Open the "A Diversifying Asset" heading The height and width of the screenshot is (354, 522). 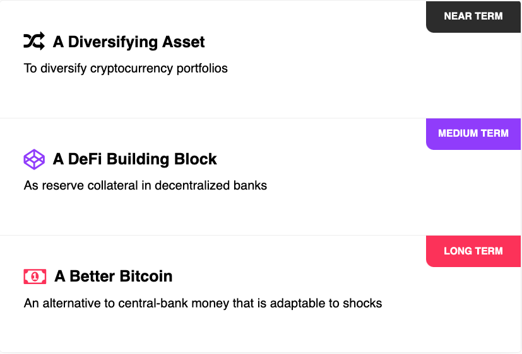pyautogui.click(x=129, y=42)
